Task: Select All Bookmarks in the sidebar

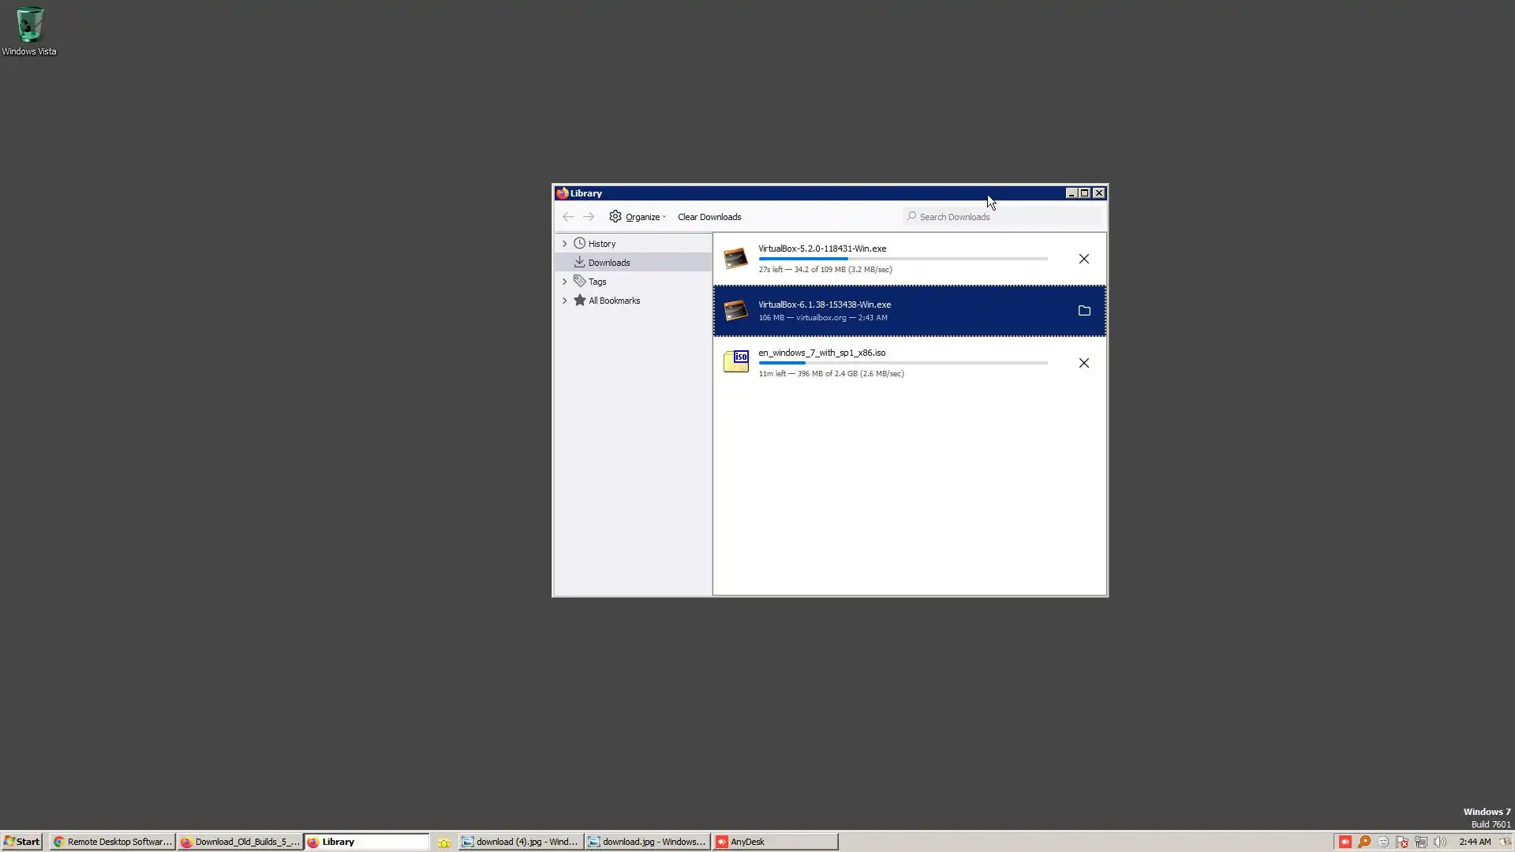Action: coord(614,301)
